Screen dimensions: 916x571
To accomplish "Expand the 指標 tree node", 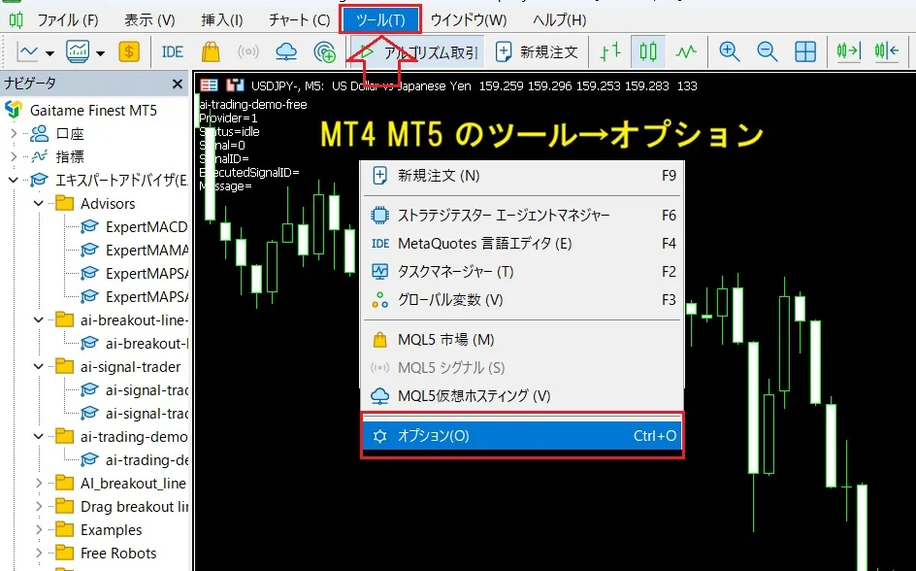I will pos(14,156).
